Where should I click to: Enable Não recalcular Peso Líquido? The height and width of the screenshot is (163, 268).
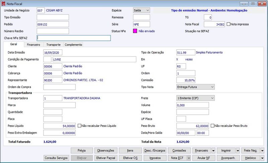coord(80,126)
